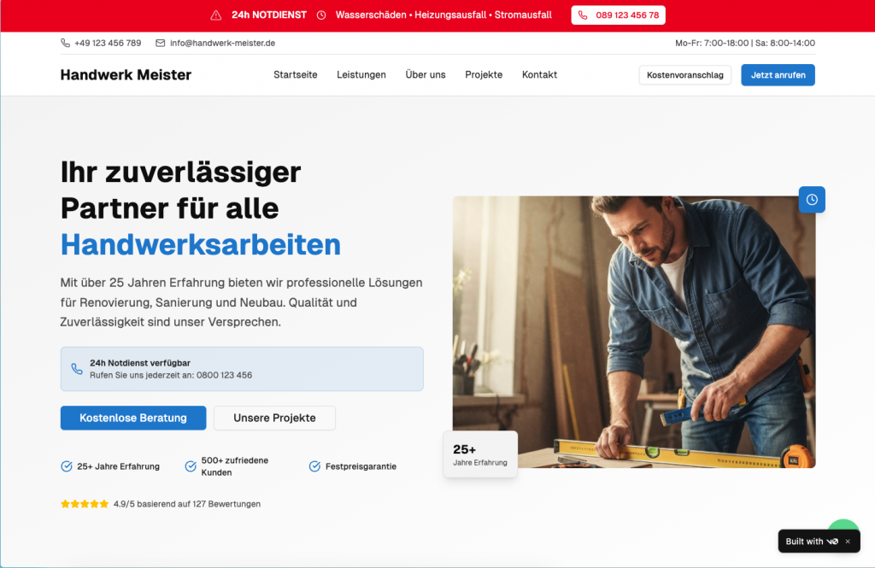Open the Kontakt navigation link
The image size is (875, 568).
coord(540,75)
